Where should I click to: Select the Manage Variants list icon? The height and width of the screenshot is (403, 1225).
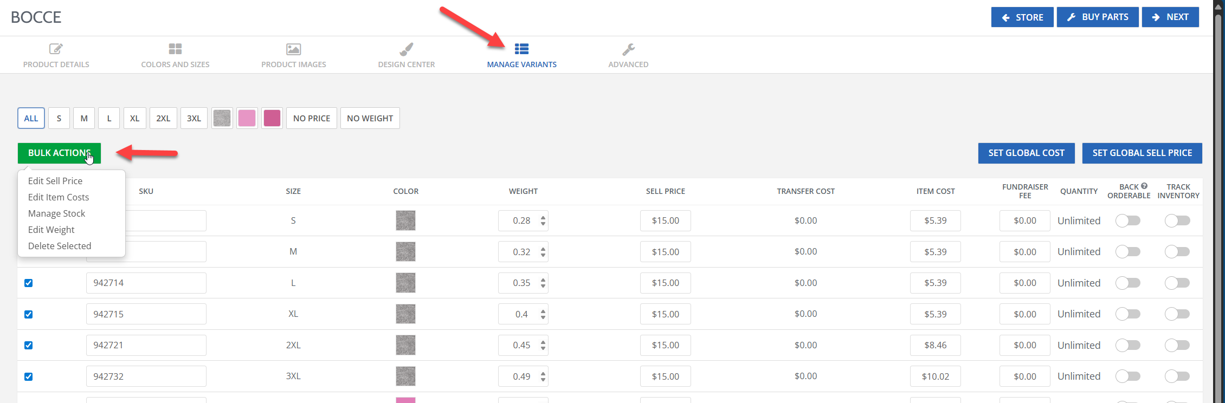tap(521, 49)
